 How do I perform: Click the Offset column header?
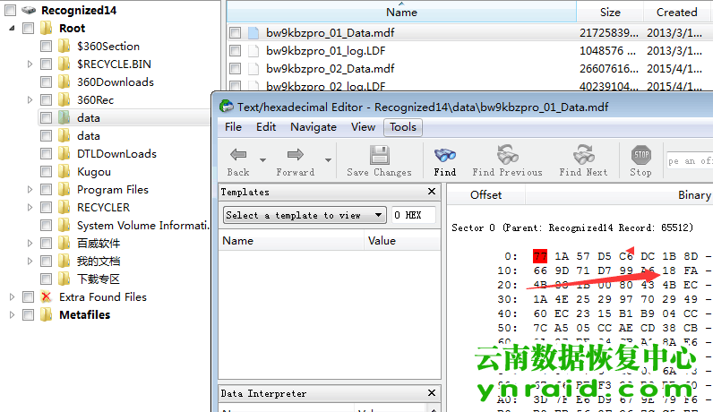click(485, 194)
